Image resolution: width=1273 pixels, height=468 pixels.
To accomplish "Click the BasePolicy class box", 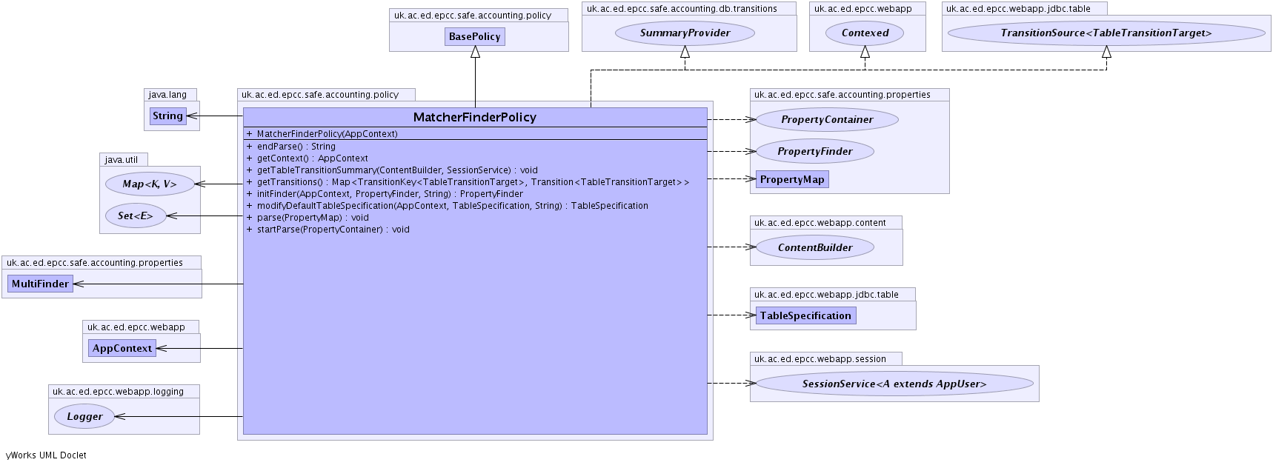I will point(475,36).
